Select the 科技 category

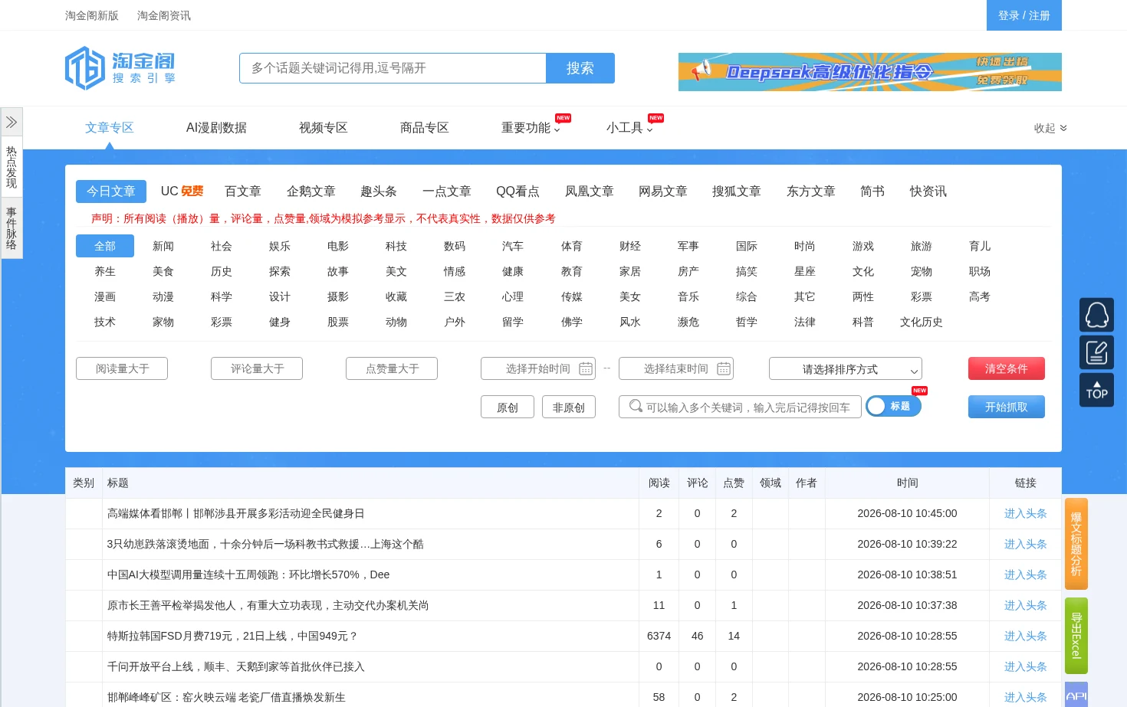pos(396,246)
